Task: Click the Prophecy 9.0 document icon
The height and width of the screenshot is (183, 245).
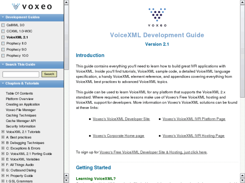Action: 3,49
